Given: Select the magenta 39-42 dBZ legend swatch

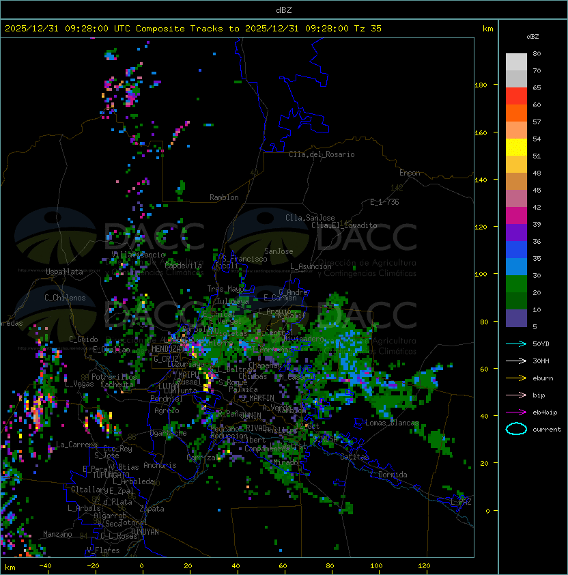Looking at the screenshot, I should point(516,216).
